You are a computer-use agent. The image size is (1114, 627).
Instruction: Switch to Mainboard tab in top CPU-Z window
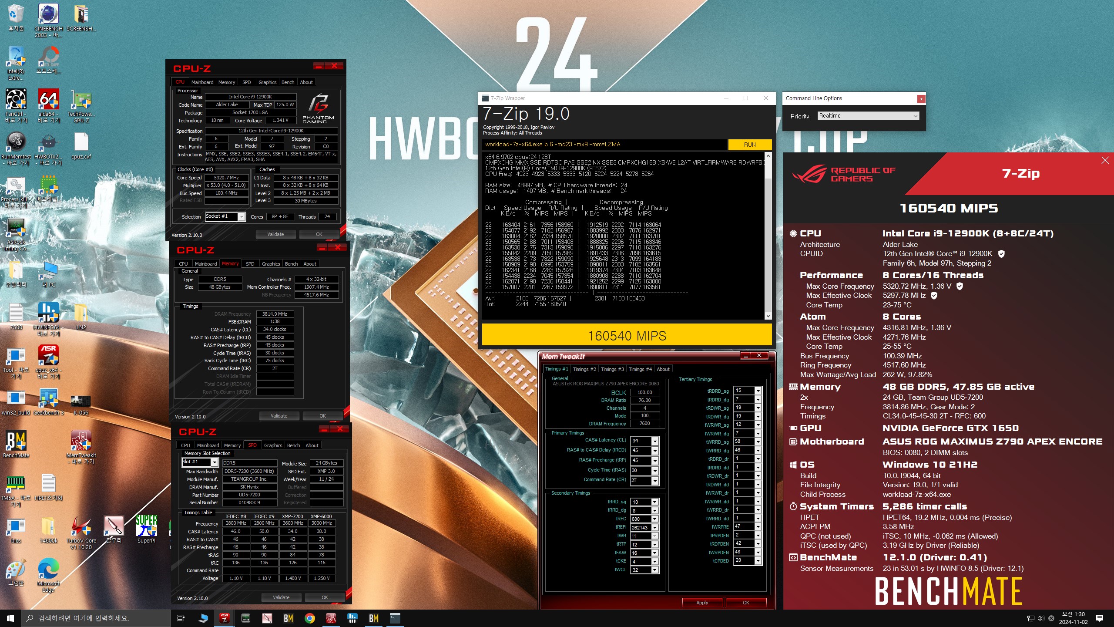tap(202, 82)
